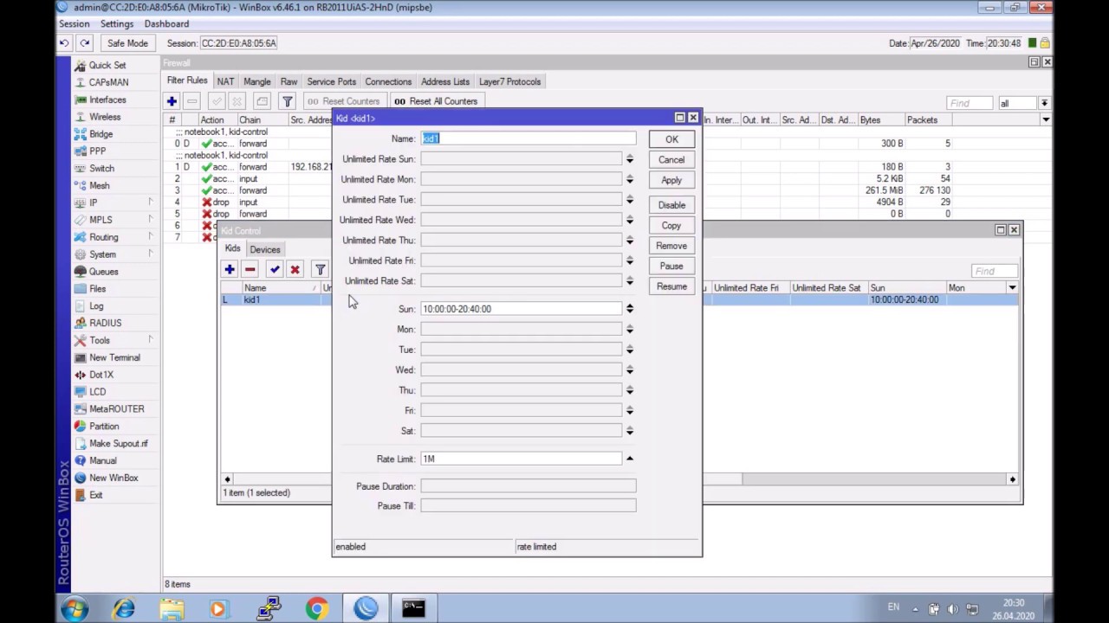Toggle the Mon time field arrows
The height and width of the screenshot is (623, 1109).
pyautogui.click(x=630, y=329)
